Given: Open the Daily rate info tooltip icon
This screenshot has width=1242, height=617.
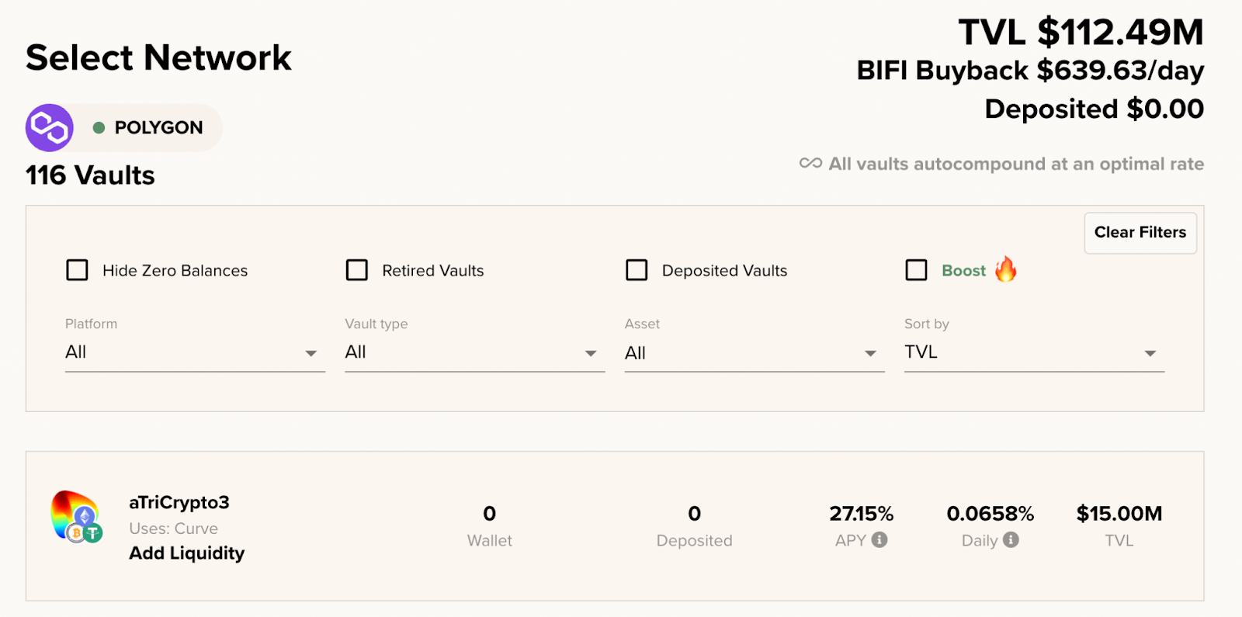Looking at the screenshot, I should pyautogui.click(x=1013, y=541).
